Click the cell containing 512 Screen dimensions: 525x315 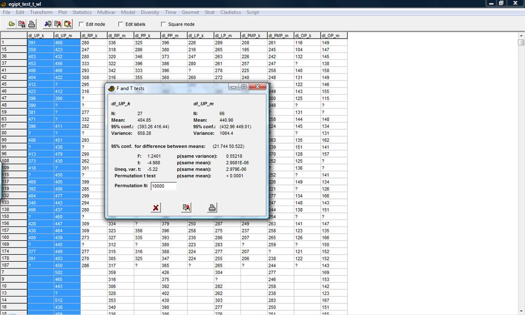pos(67,300)
